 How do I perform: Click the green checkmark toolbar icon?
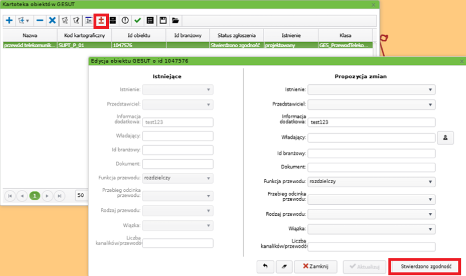pos(137,20)
